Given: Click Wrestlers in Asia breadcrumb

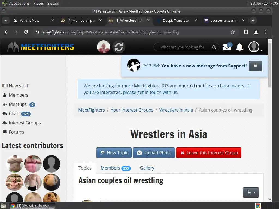Looking at the screenshot, I should [176, 110].
